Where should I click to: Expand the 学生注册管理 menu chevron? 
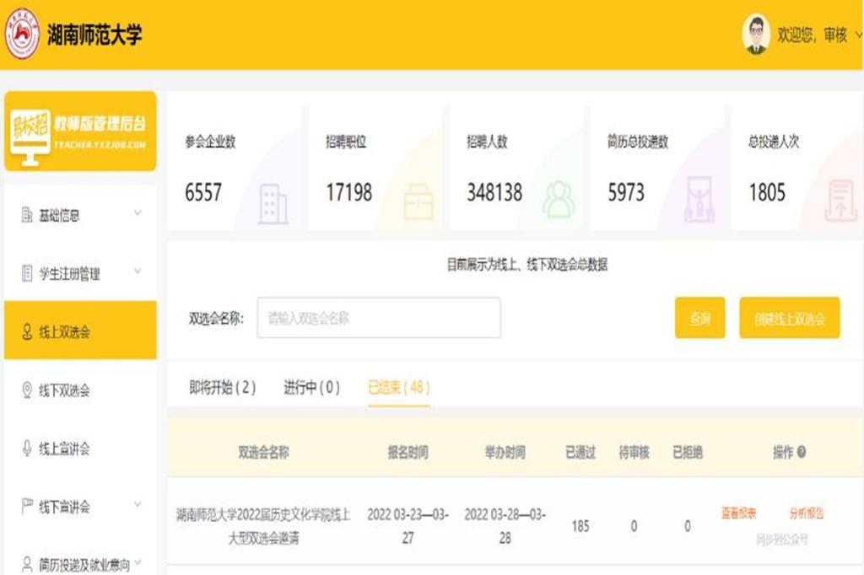(x=138, y=272)
